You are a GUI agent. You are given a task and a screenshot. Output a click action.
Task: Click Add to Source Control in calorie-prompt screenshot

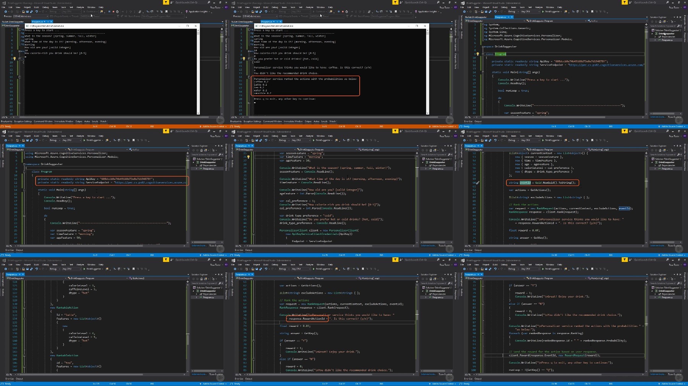coord(213,126)
